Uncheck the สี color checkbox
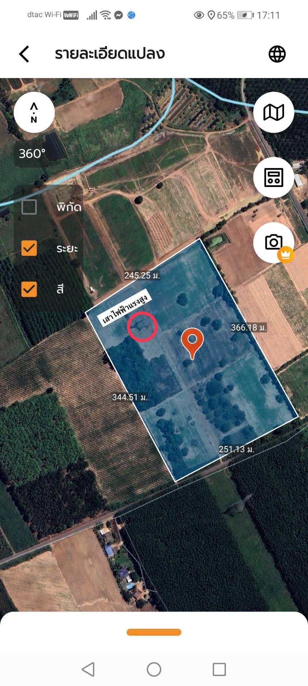This screenshot has width=308, height=686. (29, 289)
